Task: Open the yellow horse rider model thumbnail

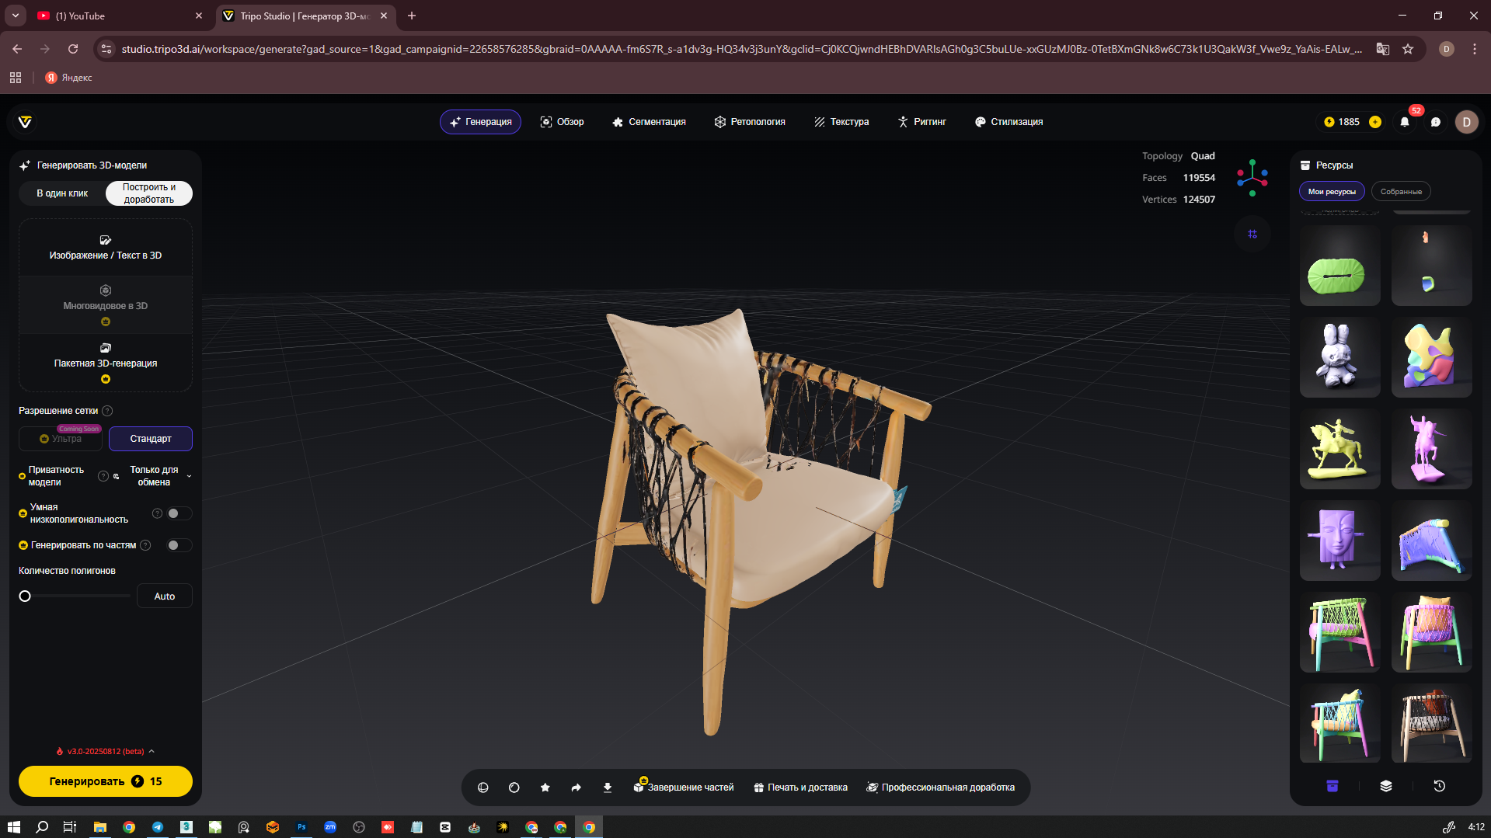Action: pos(1339,449)
